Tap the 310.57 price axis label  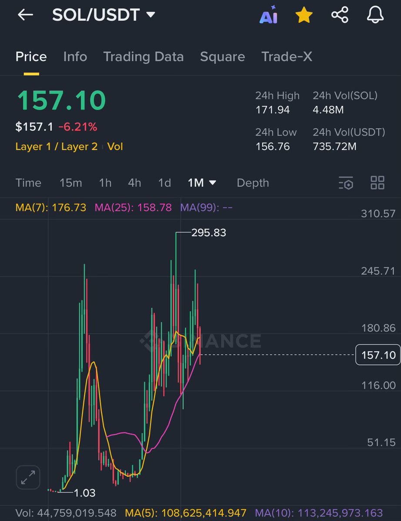tap(378, 214)
